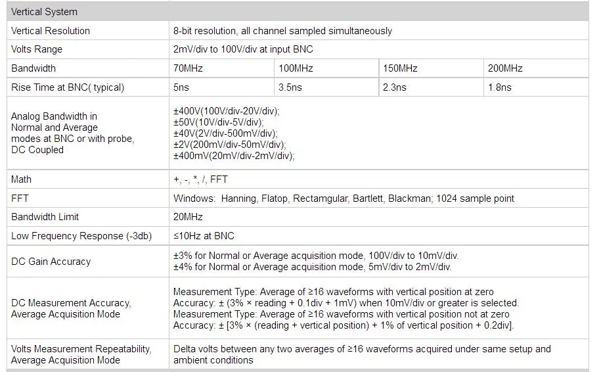Select the Vertical Resolution row label
The height and width of the screenshot is (372, 599).
tap(51, 31)
